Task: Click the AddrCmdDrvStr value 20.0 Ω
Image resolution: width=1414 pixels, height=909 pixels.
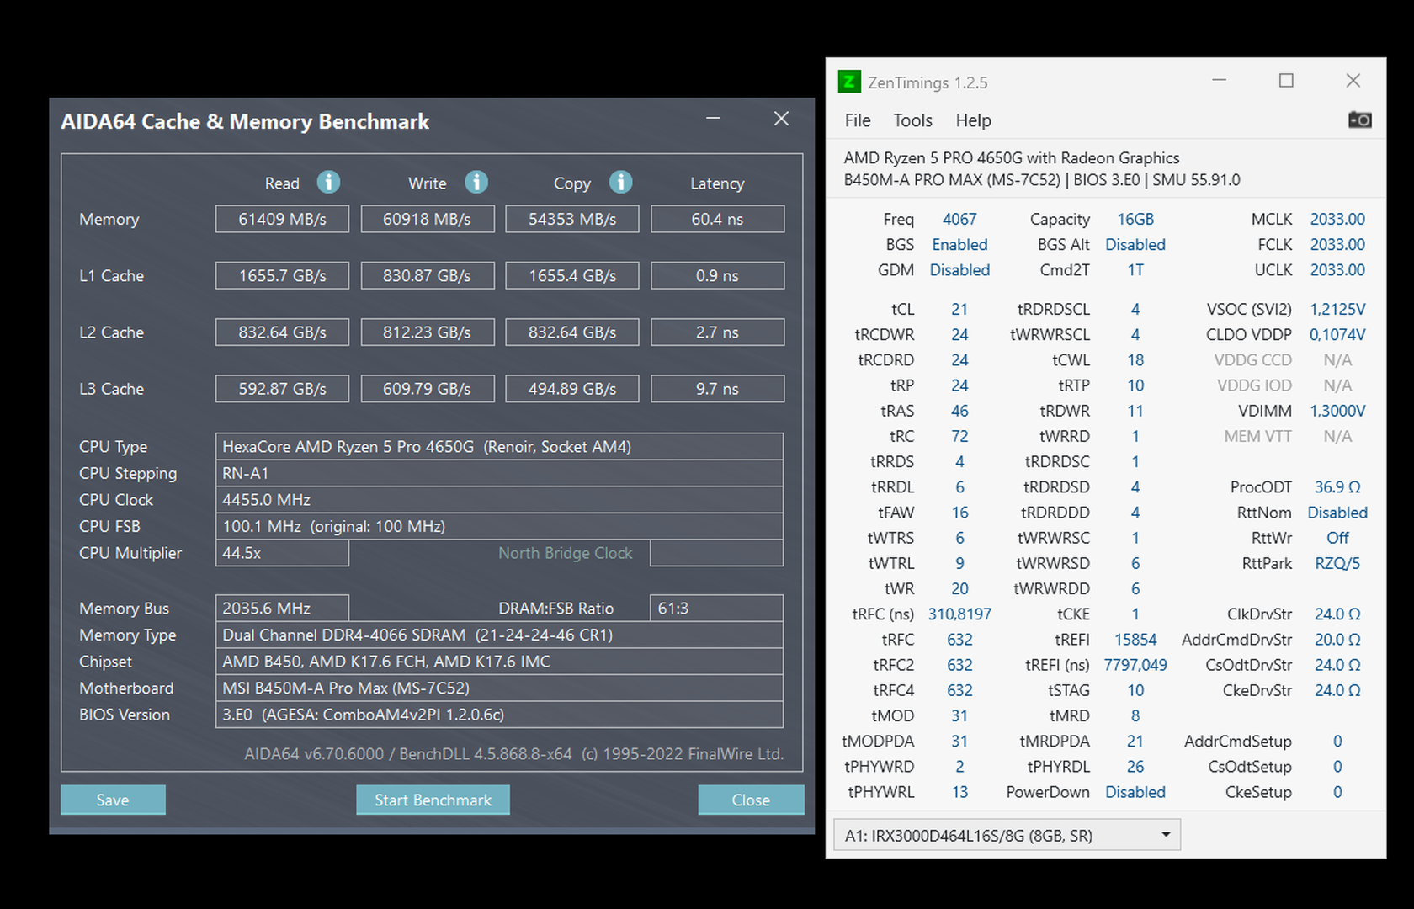Action: point(1337,640)
